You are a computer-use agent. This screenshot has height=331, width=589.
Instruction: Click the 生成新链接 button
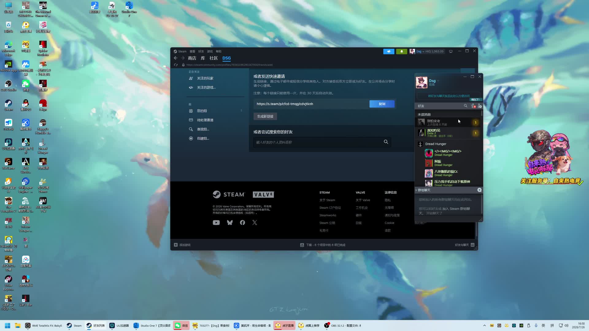click(x=265, y=116)
